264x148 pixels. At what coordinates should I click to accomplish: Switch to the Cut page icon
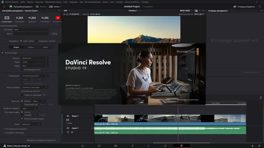(99, 146)
